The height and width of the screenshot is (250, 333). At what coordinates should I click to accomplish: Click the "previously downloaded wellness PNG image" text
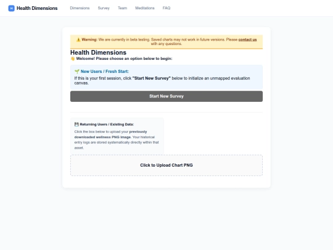click(x=110, y=135)
